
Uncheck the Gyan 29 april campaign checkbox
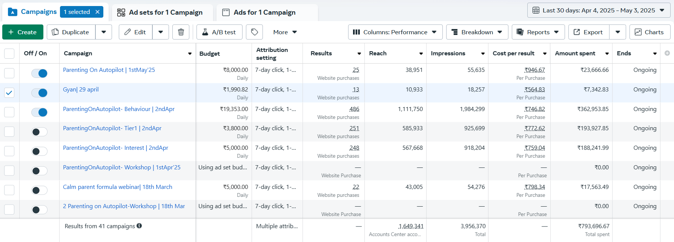(9, 93)
